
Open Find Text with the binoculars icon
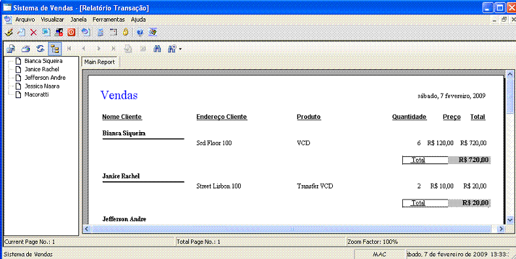pos(158,49)
